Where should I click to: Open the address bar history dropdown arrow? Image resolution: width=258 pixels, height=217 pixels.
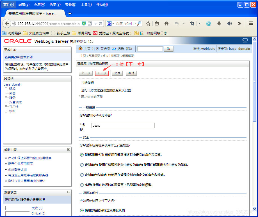pos(96,23)
